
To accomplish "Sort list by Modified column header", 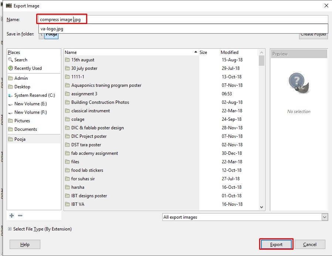I will [x=239, y=52].
